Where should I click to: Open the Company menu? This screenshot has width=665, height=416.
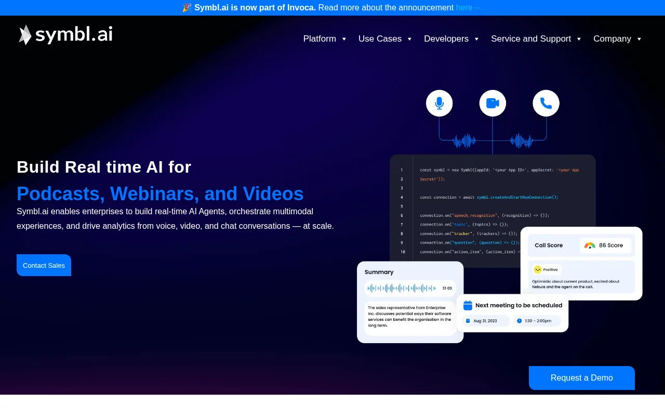[x=612, y=39]
